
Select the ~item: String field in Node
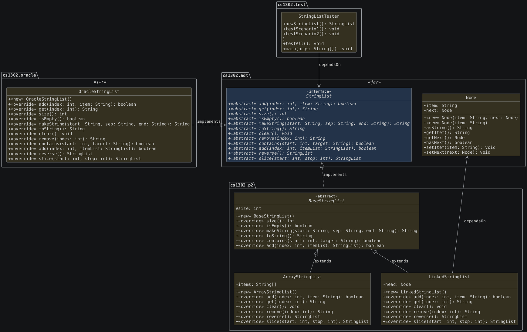coord(440,105)
